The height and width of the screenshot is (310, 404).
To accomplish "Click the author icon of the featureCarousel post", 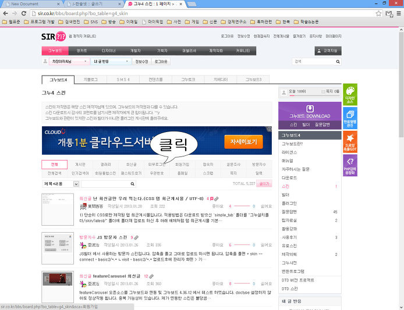I will tap(83, 284).
